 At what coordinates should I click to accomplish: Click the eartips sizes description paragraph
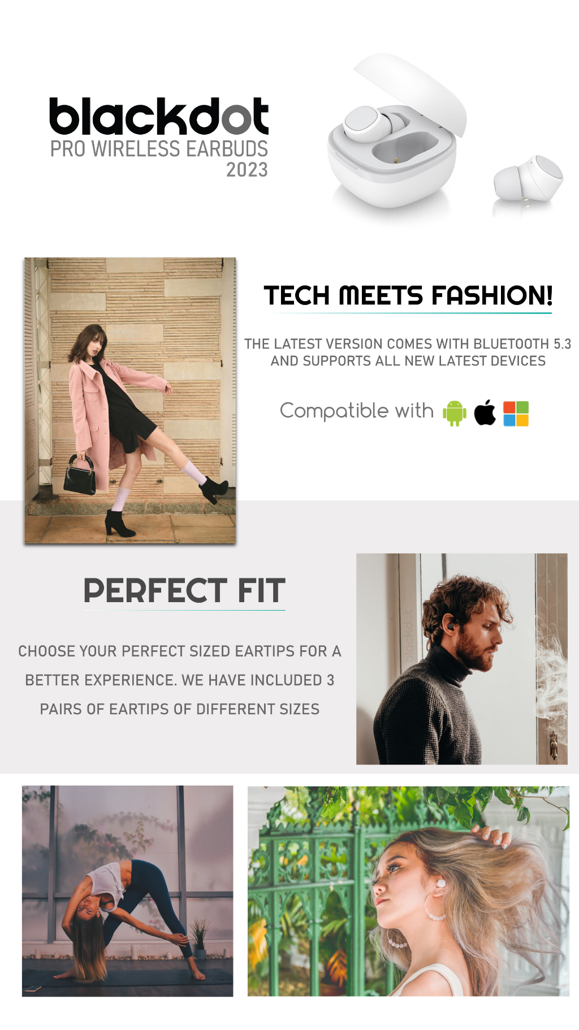180,680
